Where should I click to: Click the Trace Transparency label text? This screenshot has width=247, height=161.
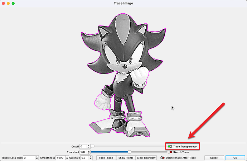click(185, 147)
